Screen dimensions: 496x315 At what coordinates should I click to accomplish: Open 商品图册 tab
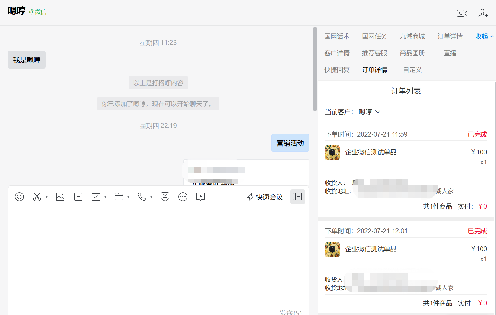(412, 53)
